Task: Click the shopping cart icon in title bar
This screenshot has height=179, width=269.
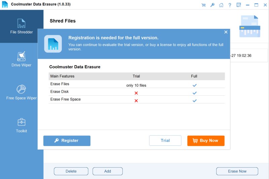Action: [203, 5]
